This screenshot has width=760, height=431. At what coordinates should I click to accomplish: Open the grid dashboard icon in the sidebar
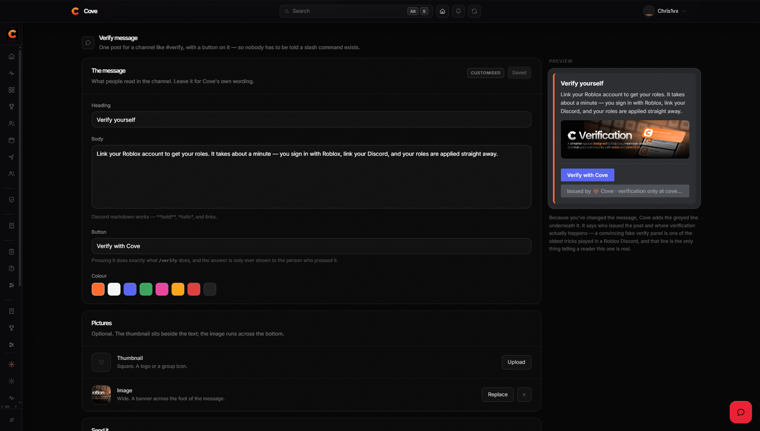pos(12,90)
